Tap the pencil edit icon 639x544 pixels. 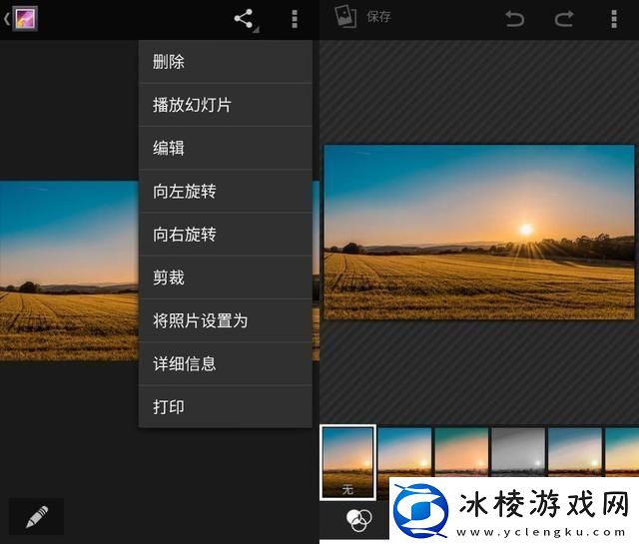pos(36,516)
